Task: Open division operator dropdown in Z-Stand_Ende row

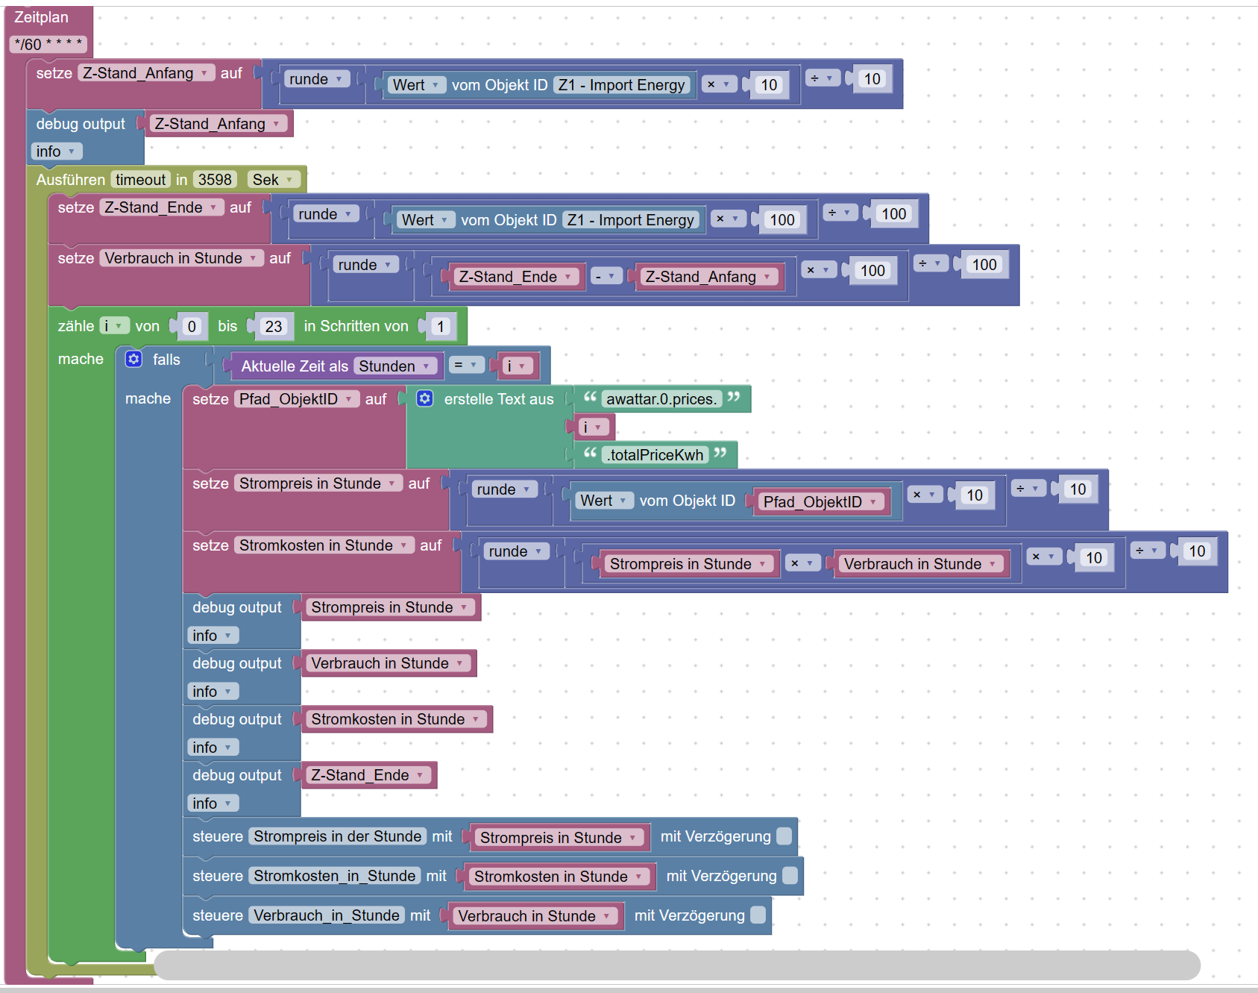Action: [x=840, y=213]
